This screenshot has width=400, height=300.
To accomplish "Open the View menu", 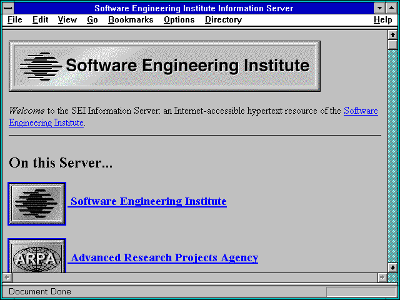I will tap(67, 20).
